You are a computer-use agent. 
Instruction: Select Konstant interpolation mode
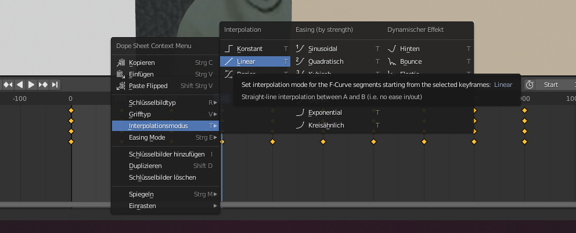pyautogui.click(x=250, y=49)
